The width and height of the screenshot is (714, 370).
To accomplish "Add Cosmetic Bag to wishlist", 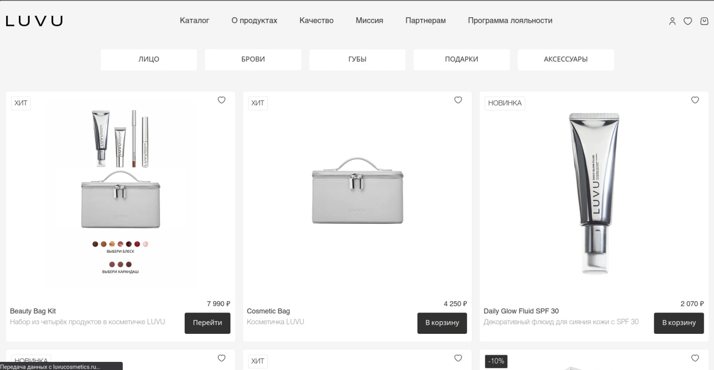I will point(458,100).
